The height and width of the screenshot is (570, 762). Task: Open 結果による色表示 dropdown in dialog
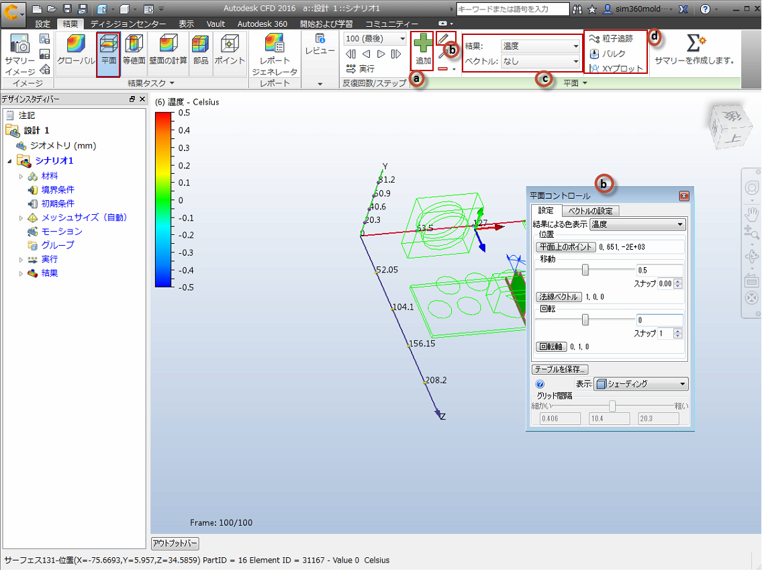[637, 224]
